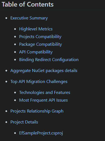Viewport: 105px width, 141px height.
Task: Click the word Redirect in Binding Redirect Configuration
Action: (43, 60)
